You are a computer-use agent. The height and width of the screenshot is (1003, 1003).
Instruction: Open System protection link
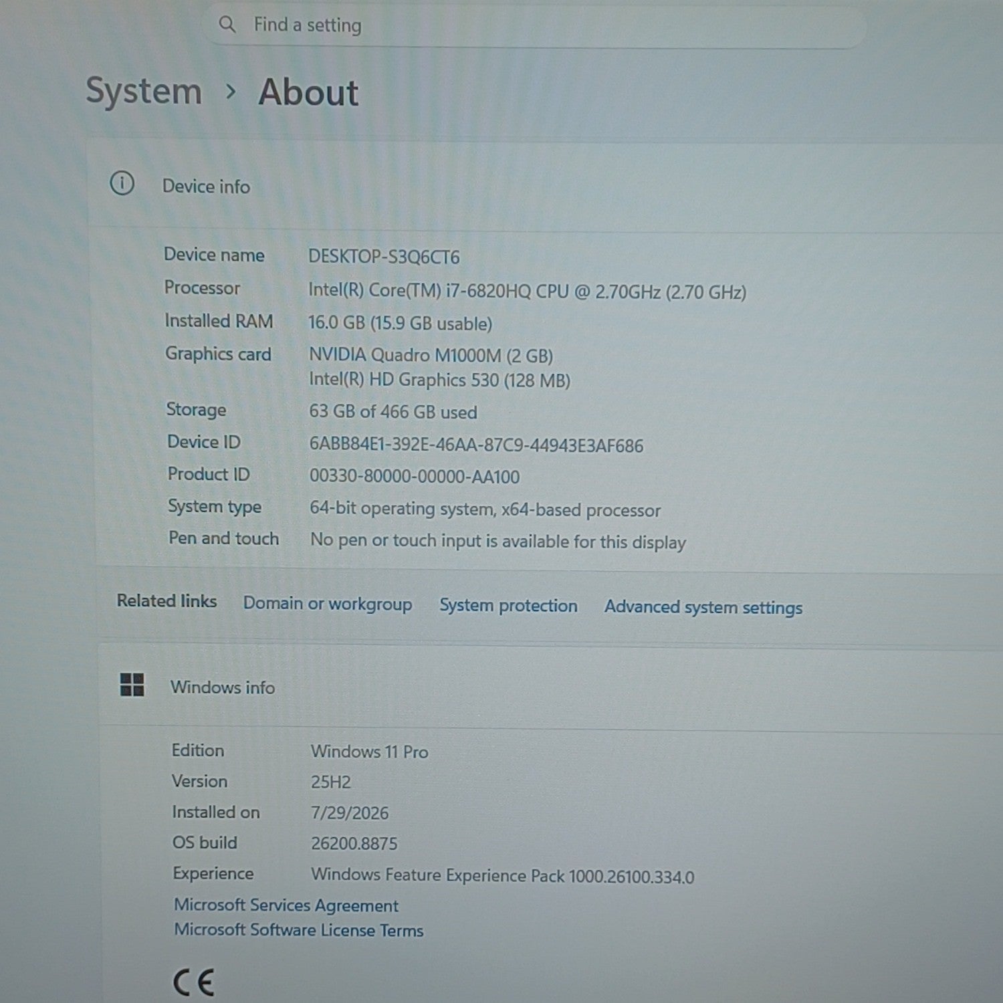click(508, 605)
